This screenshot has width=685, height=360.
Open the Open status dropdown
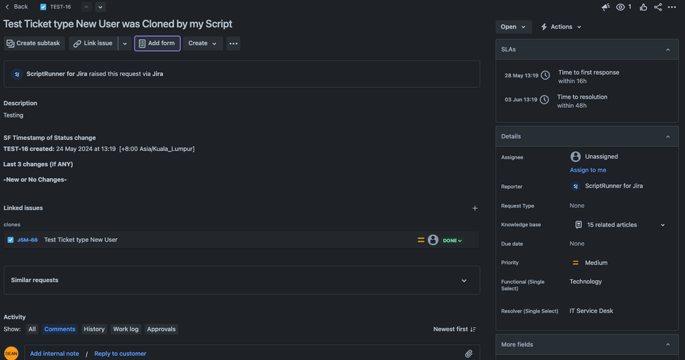pos(514,27)
